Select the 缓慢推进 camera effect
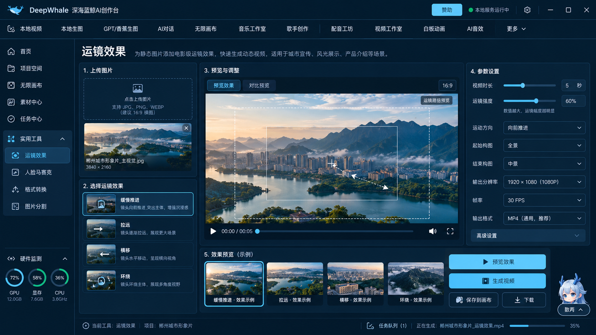Screen dimensions: 596x335 138,204
